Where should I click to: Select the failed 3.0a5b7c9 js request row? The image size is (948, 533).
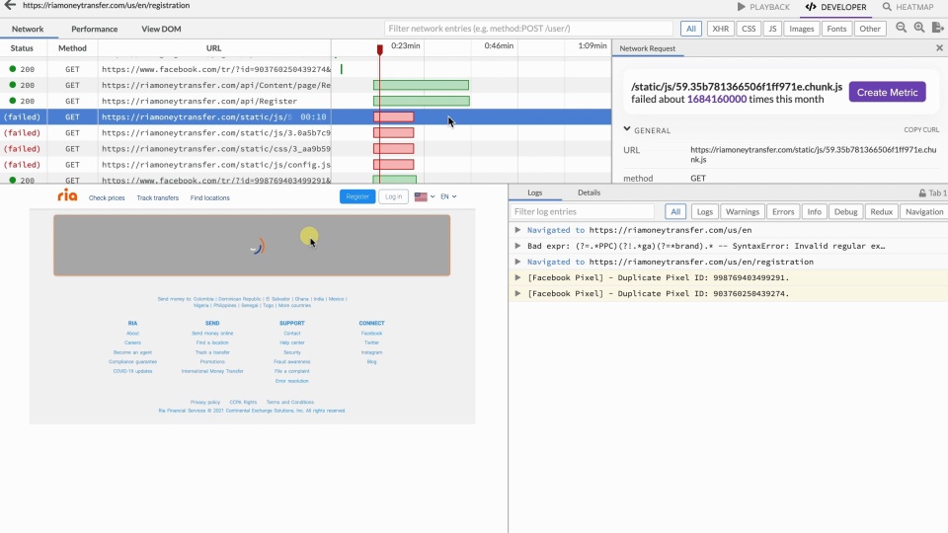pos(305,133)
